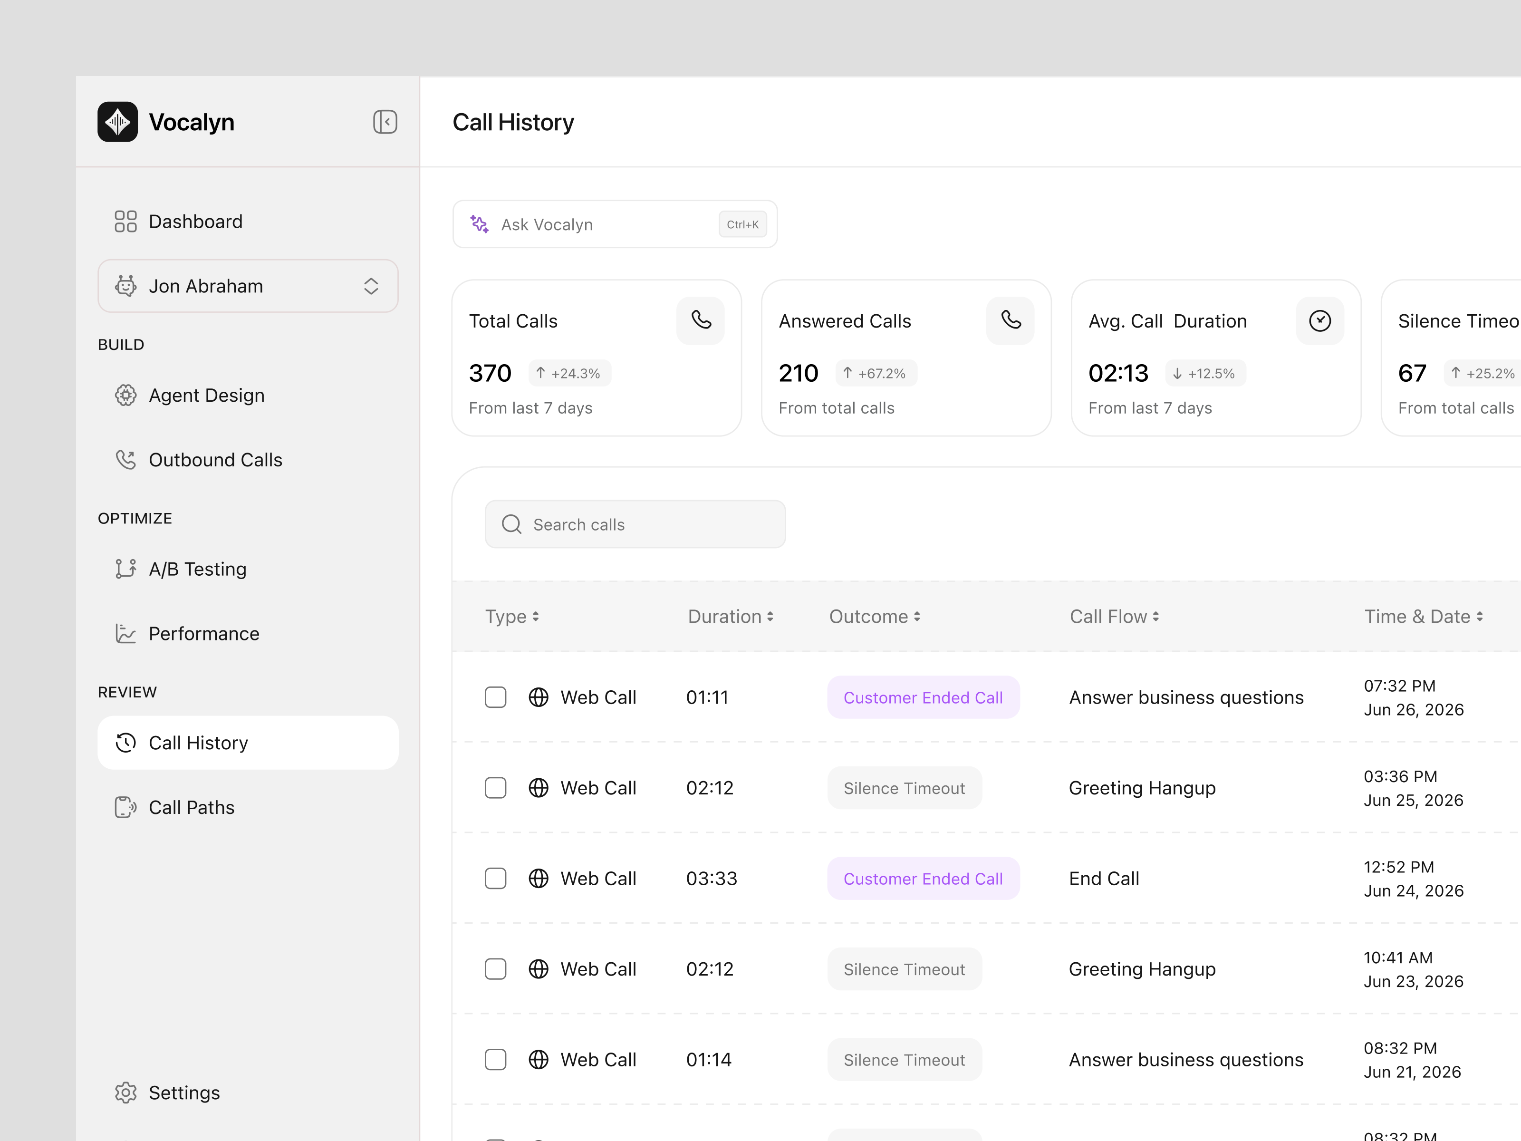The width and height of the screenshot is (1521, 1141).
Task: Click the 02:13 average duration value
Action: (1118, 374)
